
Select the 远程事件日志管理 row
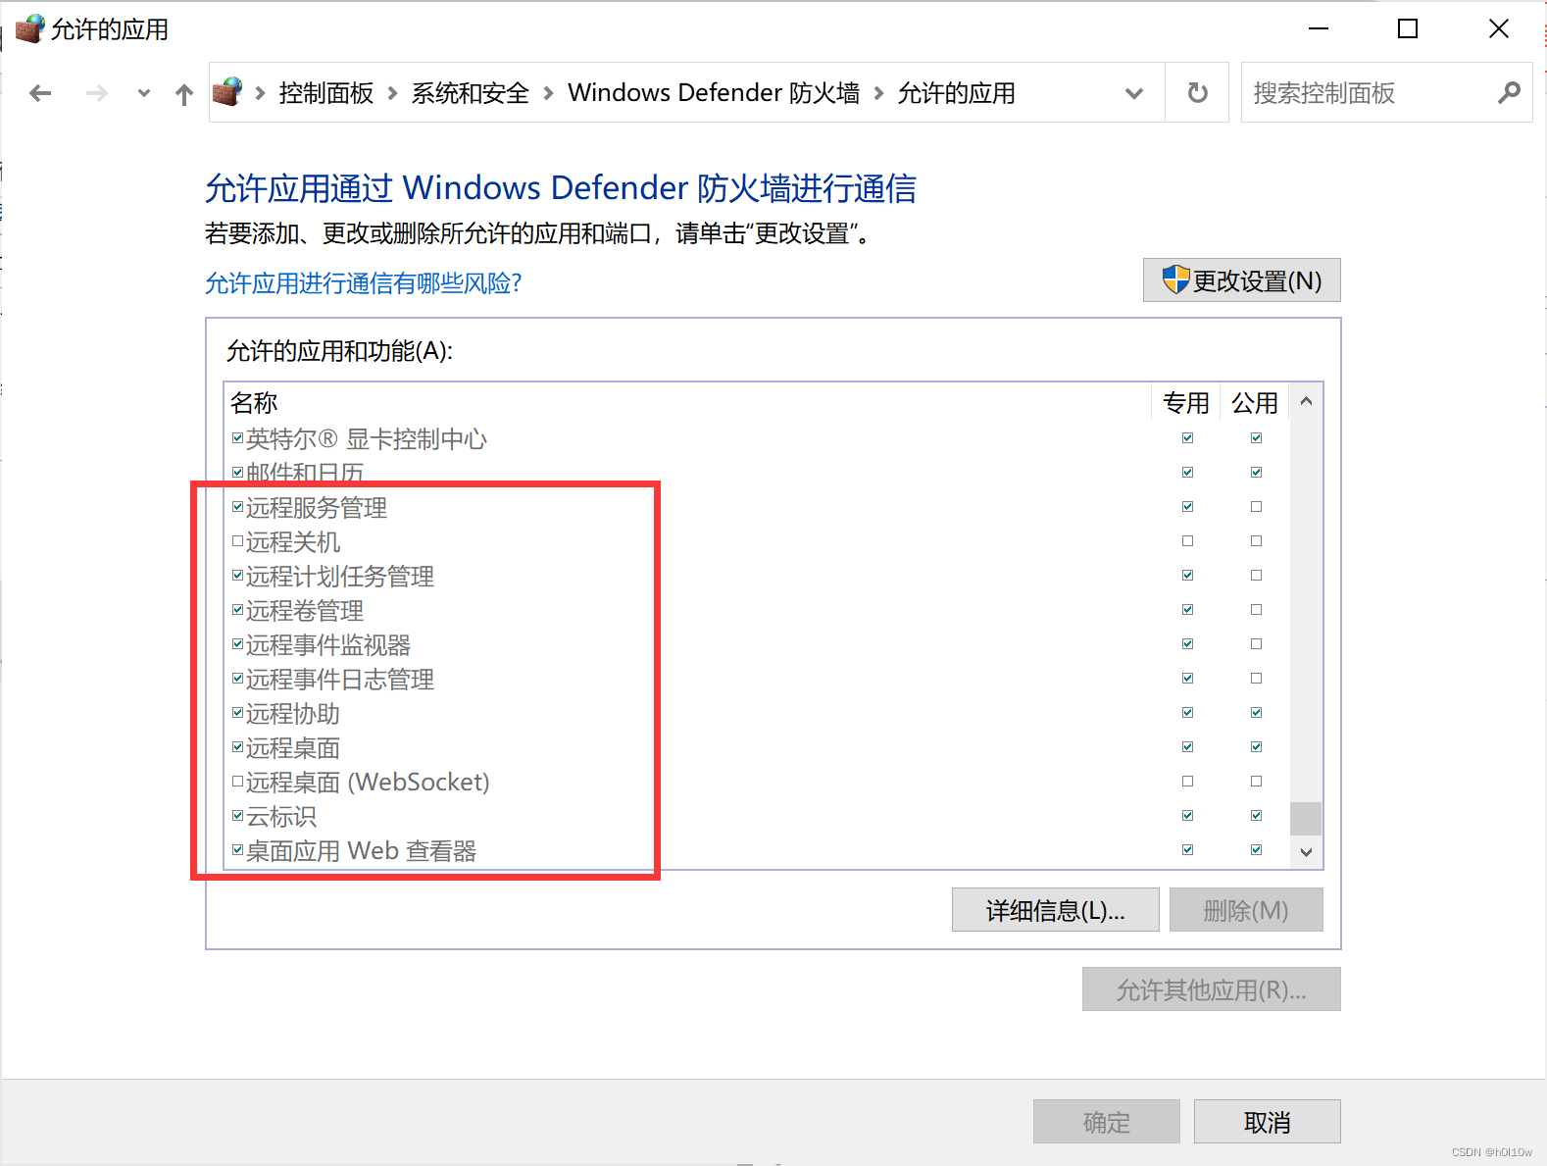coord(758,679)
